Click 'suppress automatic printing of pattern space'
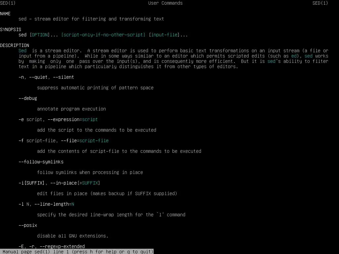 pyautogui.click(x=95, y=88)
